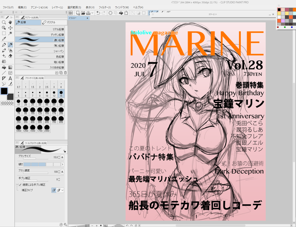
Task: Create a new canvas from toolbar
Action: (77, 13)
